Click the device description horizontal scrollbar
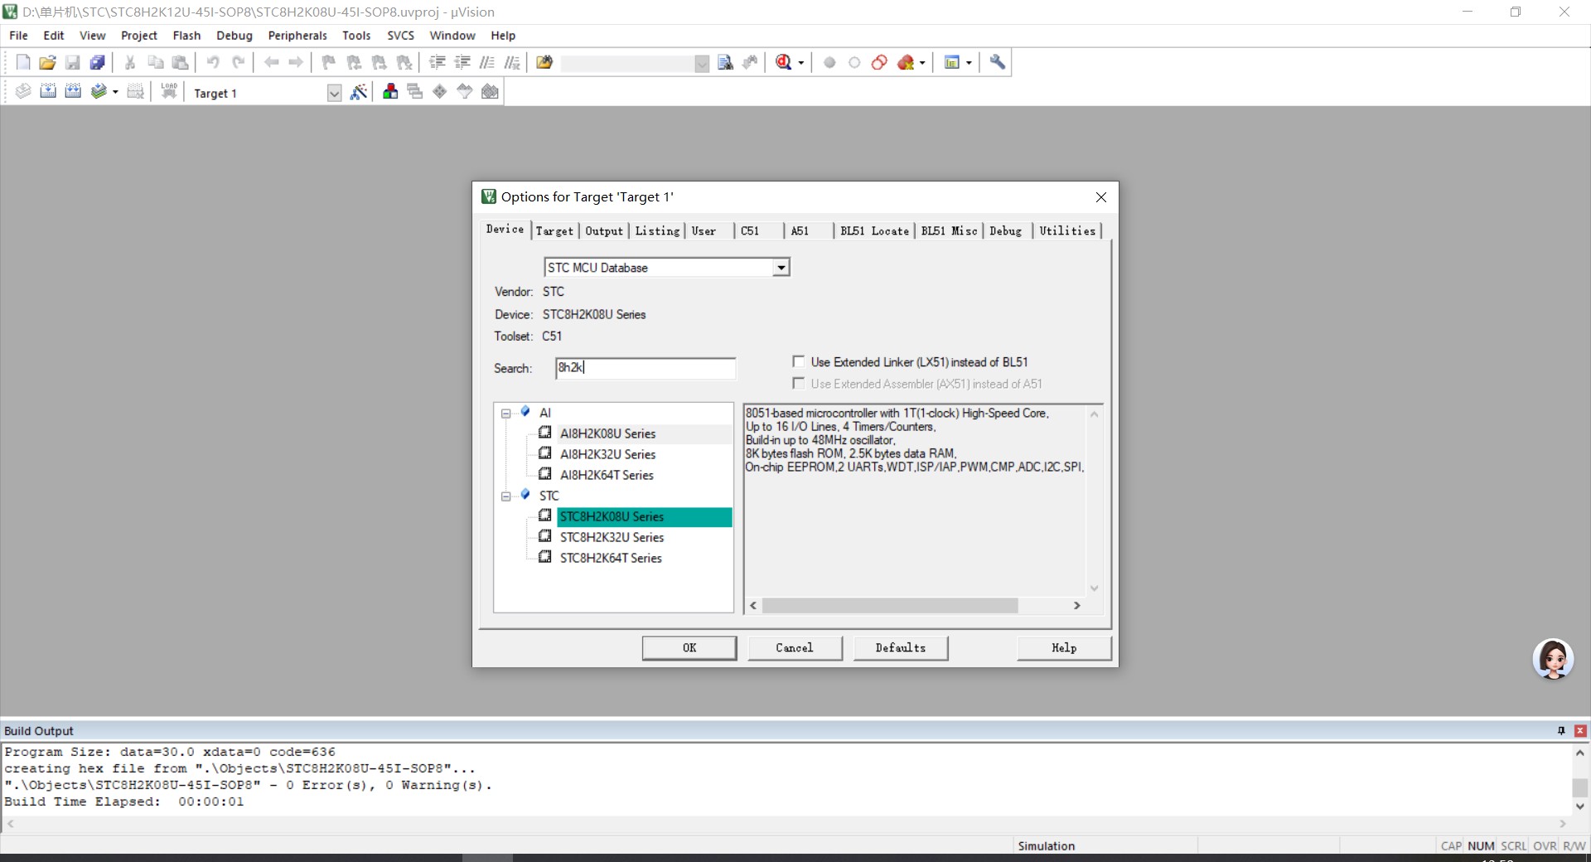Viewport: 1591px width, 862px height. pos(890,606)
